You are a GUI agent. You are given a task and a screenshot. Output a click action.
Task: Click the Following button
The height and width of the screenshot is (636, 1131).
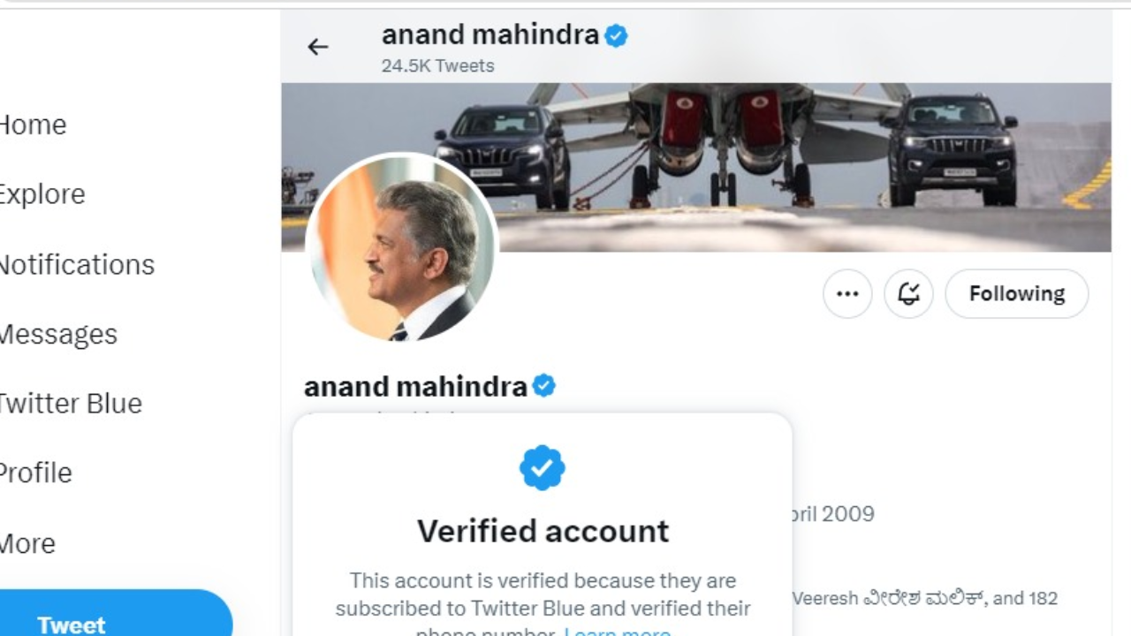pyautogui.click(x=1016, y=294)
